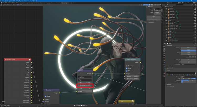The height and width of the screenshot is (107, 197).
Task: Click the Reset Backdrop button
Action: point(154,20)
